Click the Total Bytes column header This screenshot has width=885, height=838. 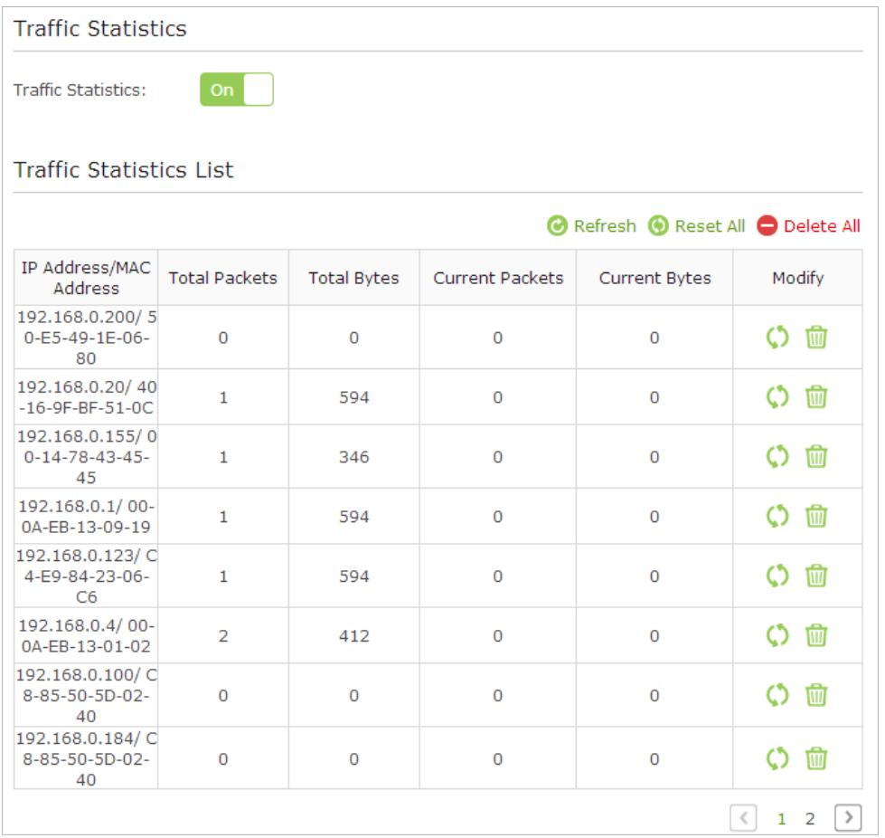coord(353,278)
